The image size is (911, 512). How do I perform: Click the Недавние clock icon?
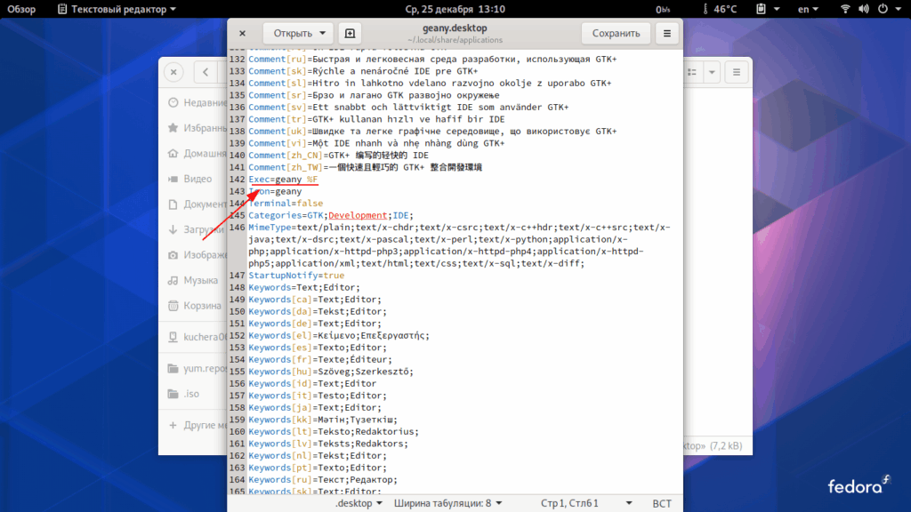[173, 103]
